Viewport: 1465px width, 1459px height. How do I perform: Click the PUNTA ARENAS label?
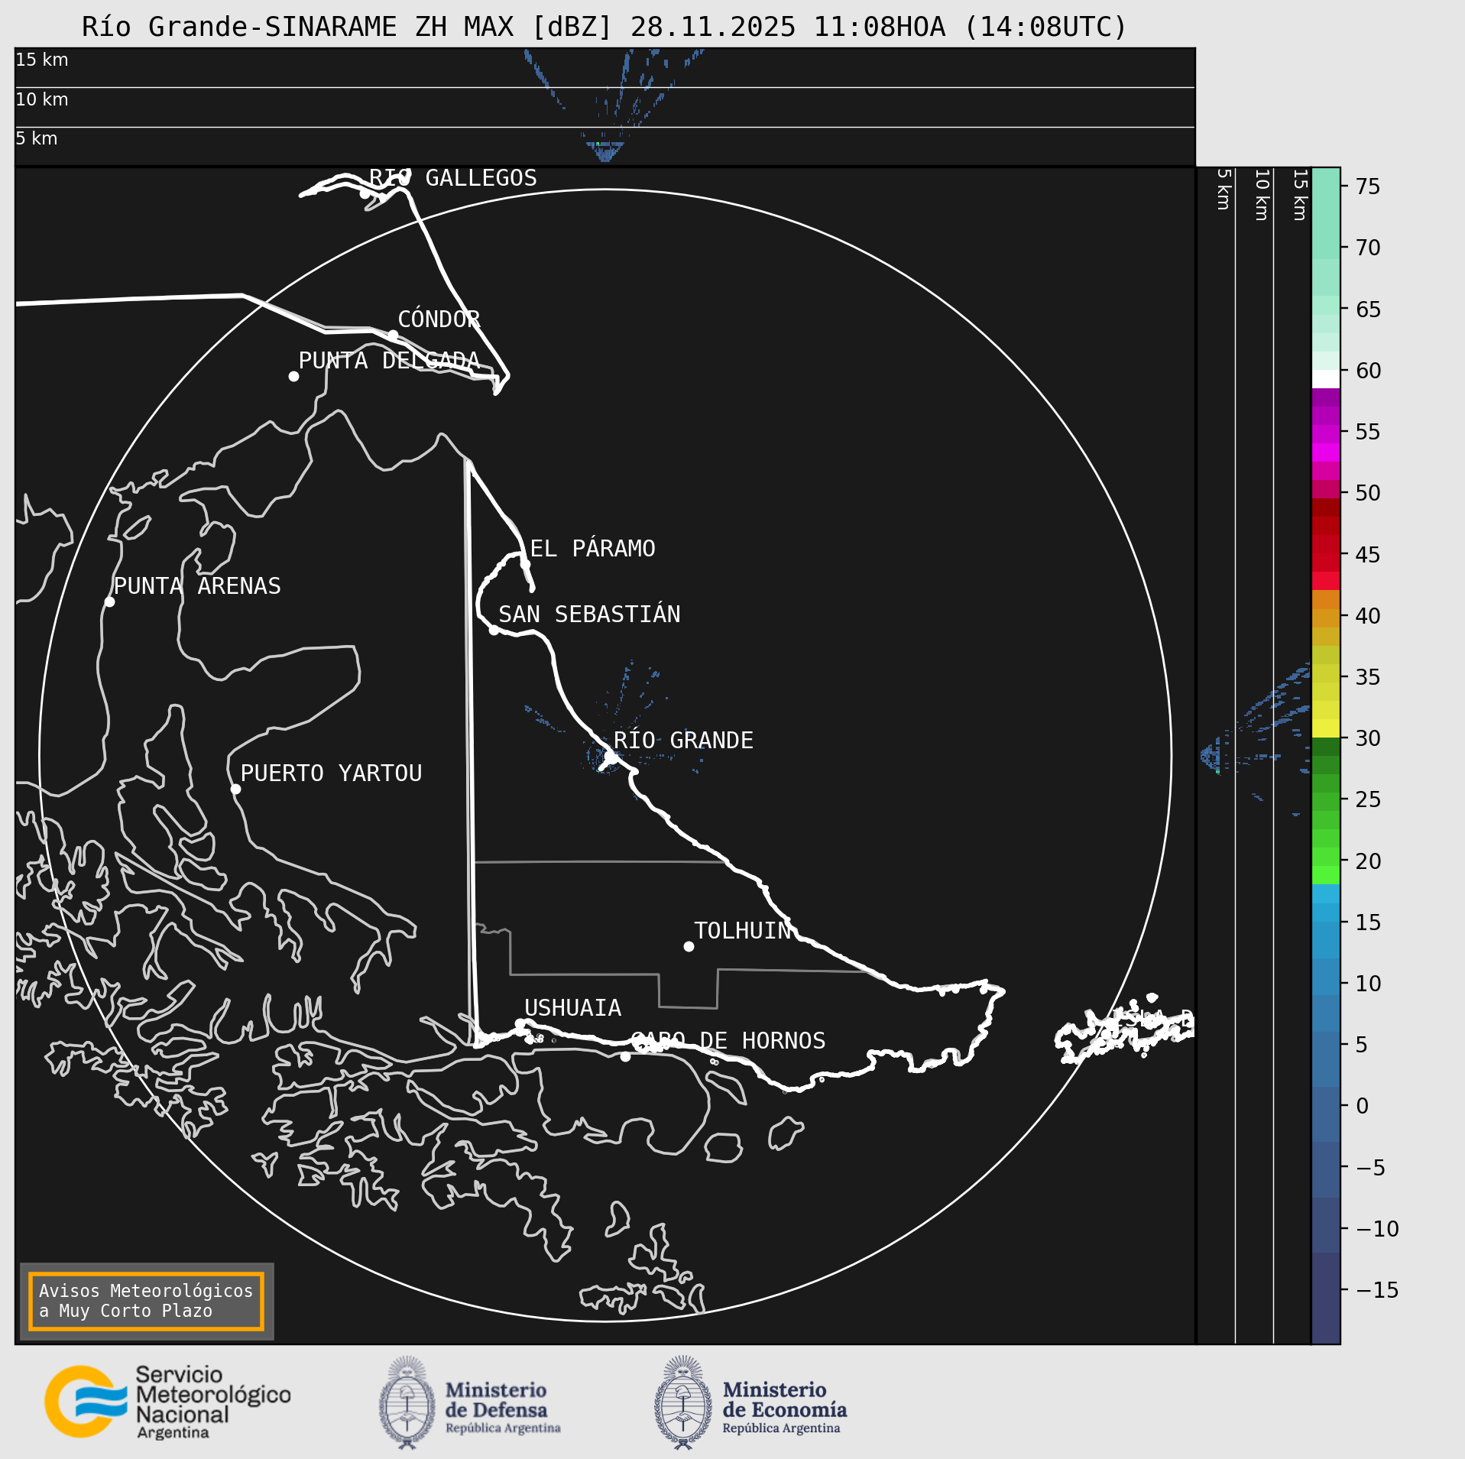[x=197, y=586]
